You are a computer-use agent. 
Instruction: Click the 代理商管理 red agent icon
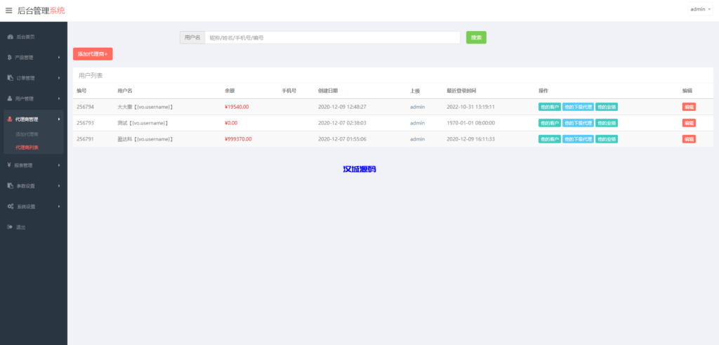(x=10, y=119)
